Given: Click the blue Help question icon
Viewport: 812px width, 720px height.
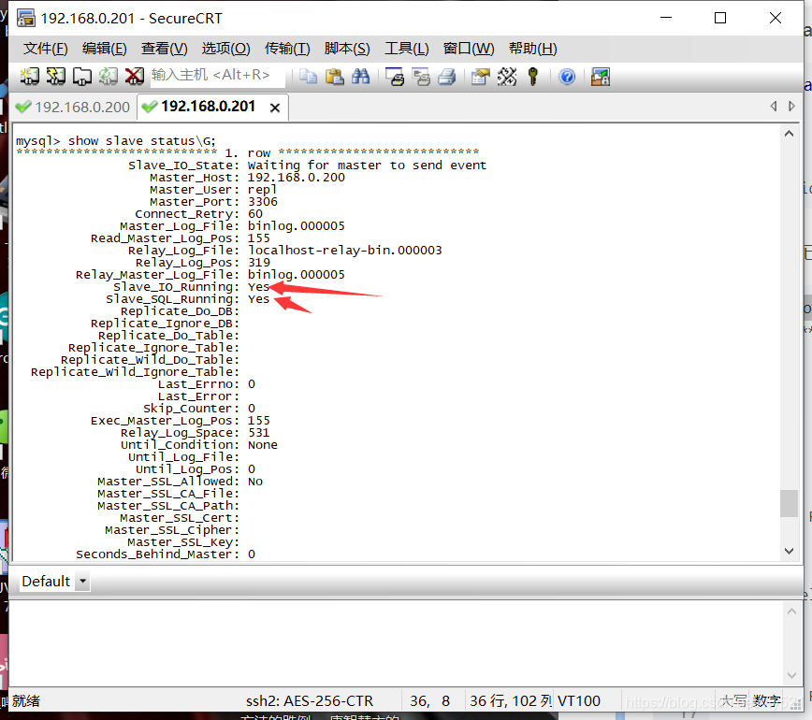Looking at the screenshot, I should pos(567,77).
